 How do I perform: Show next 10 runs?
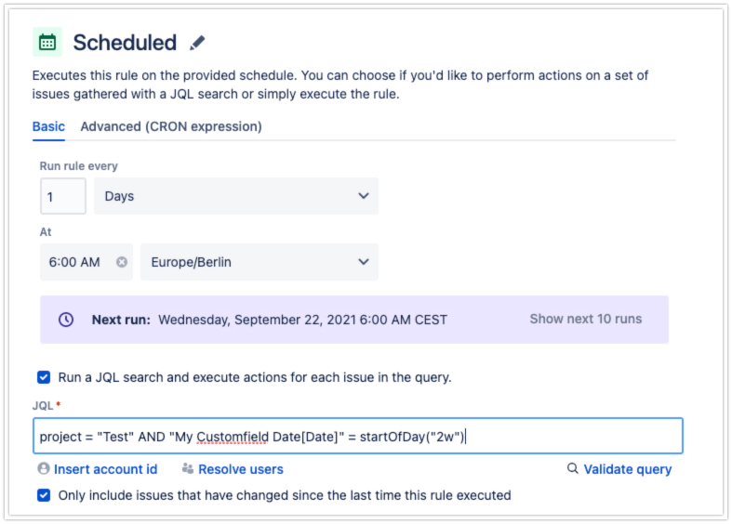tap(585, 319)
